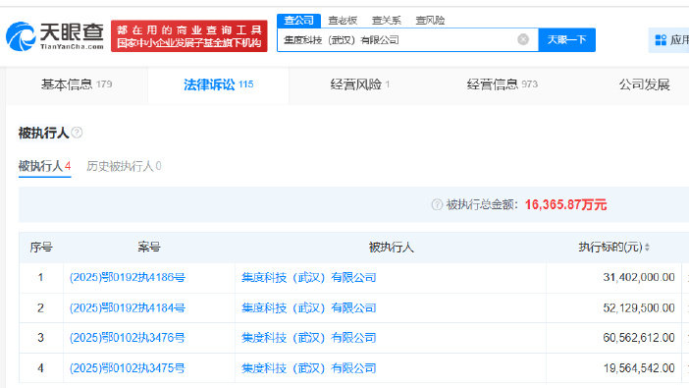689x388 pixels.
Task: Select the 查公司 search tab
Action: point(298,21)
